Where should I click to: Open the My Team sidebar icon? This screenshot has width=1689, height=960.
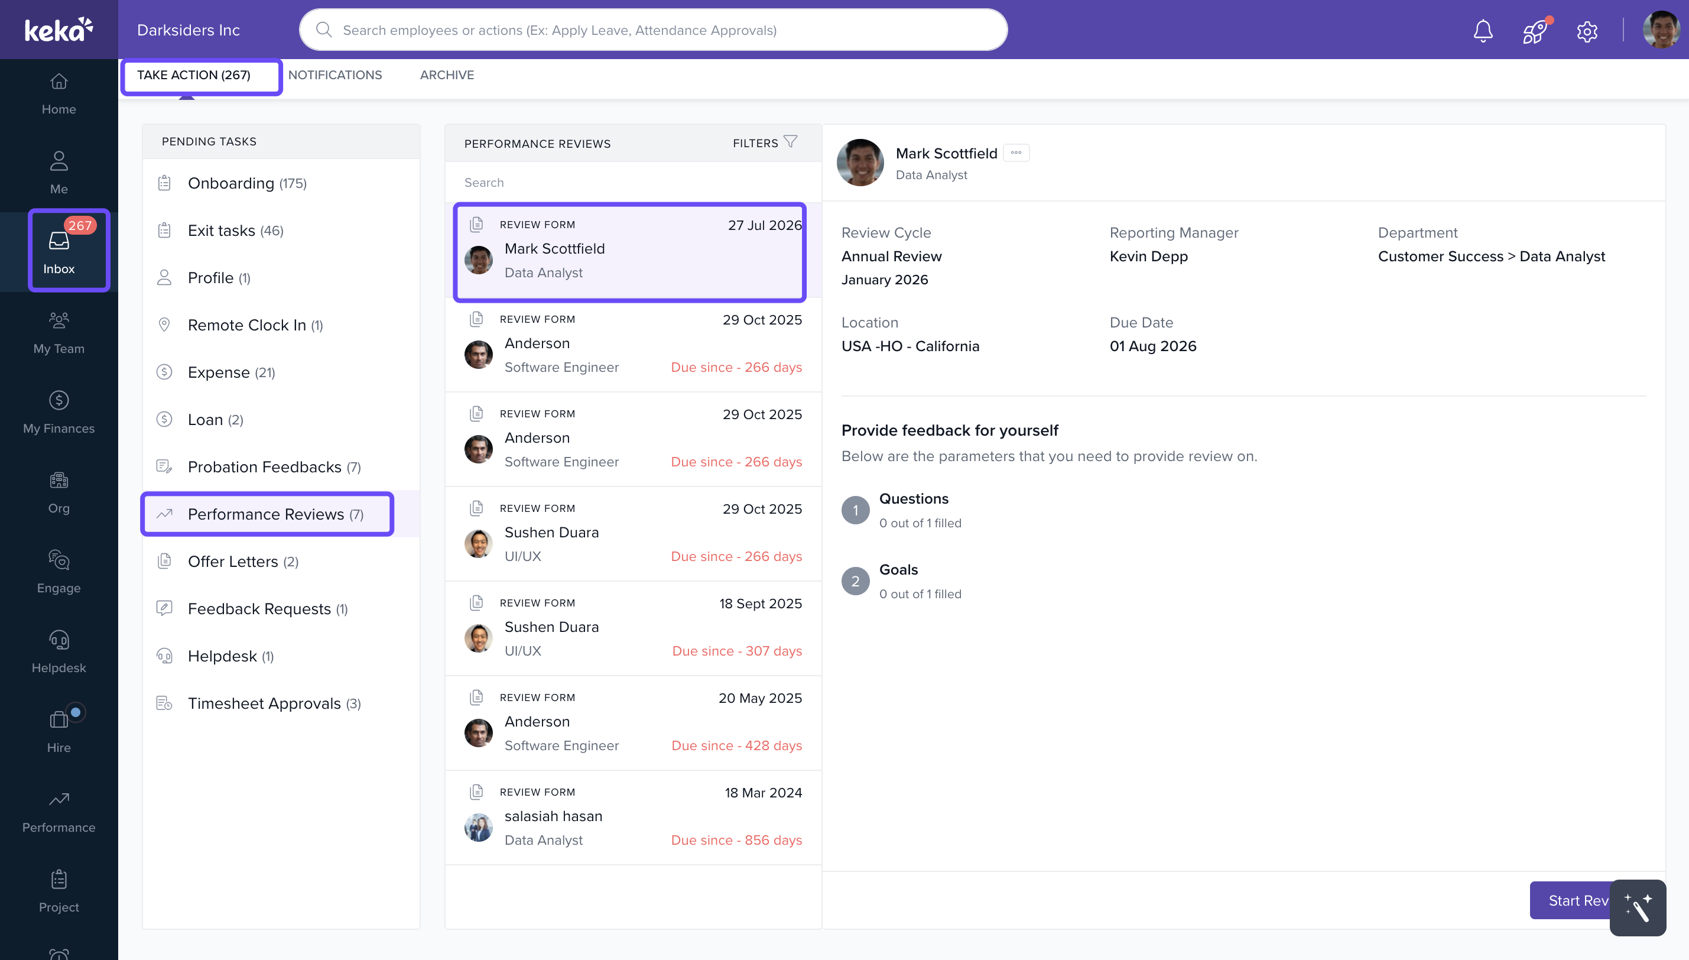pyautogui.click(x=59, y=320)
